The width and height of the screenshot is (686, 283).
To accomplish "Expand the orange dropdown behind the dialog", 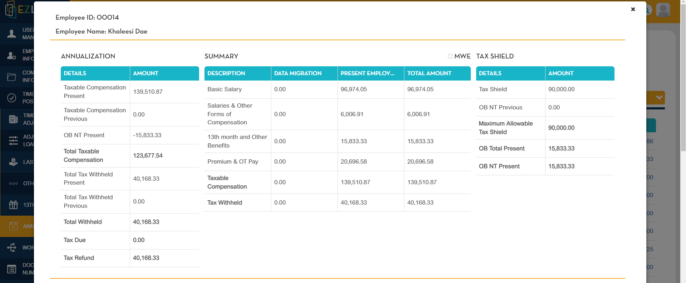I will coord(659,97).
